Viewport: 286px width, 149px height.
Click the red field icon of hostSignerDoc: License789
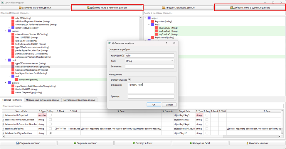point(13,70)
